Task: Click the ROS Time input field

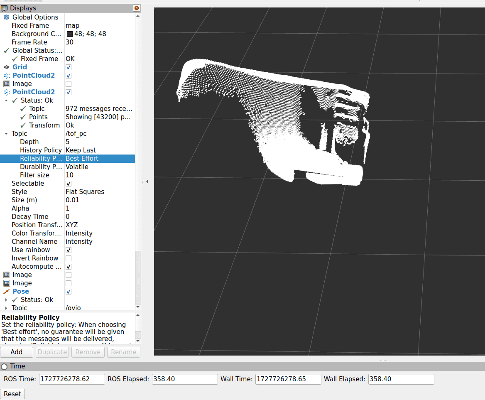Action: tap(72, 379)
